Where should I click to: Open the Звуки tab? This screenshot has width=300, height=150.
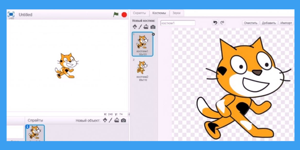coord(176,13)
